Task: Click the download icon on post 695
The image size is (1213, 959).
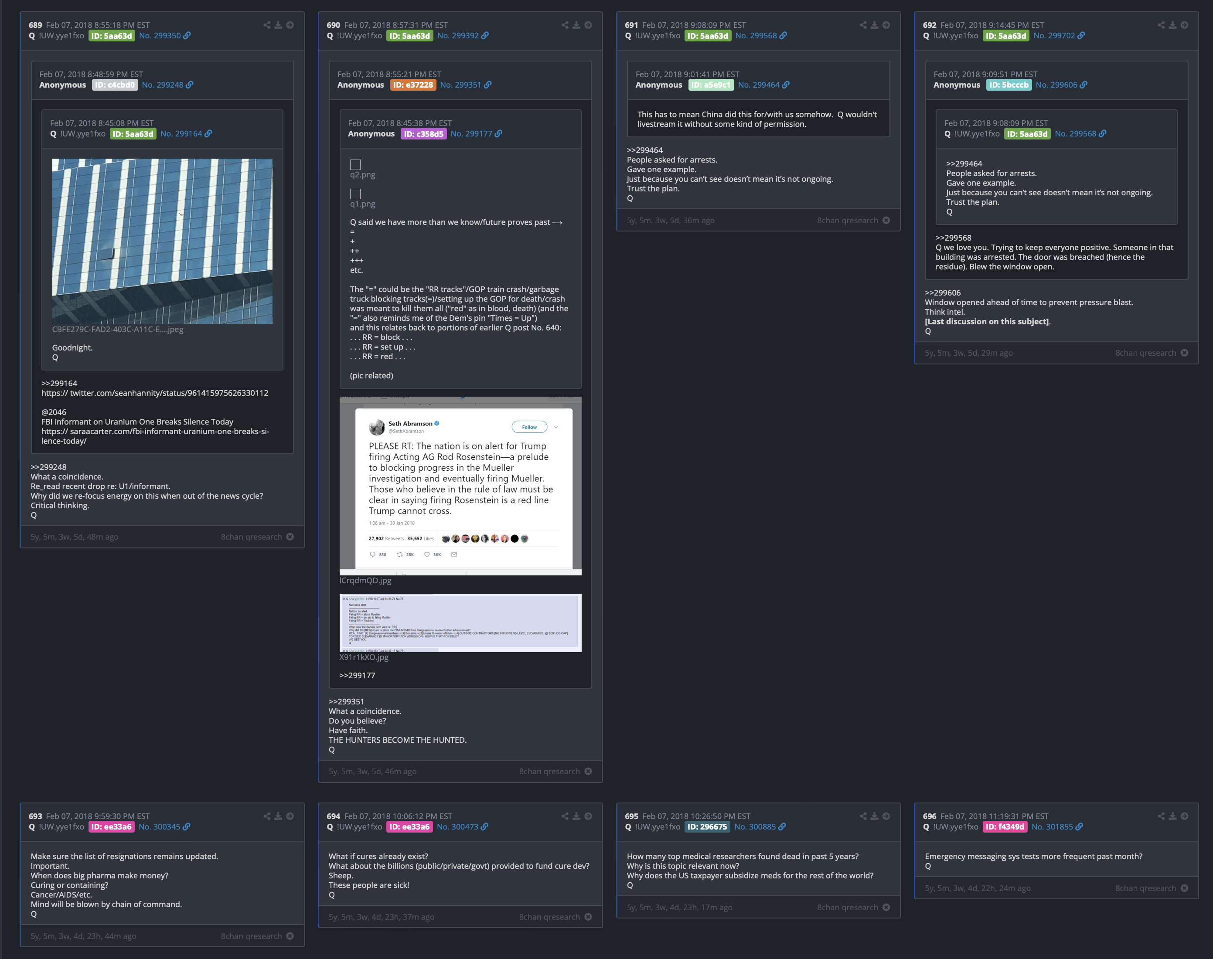Action: (x=874, y=816)
